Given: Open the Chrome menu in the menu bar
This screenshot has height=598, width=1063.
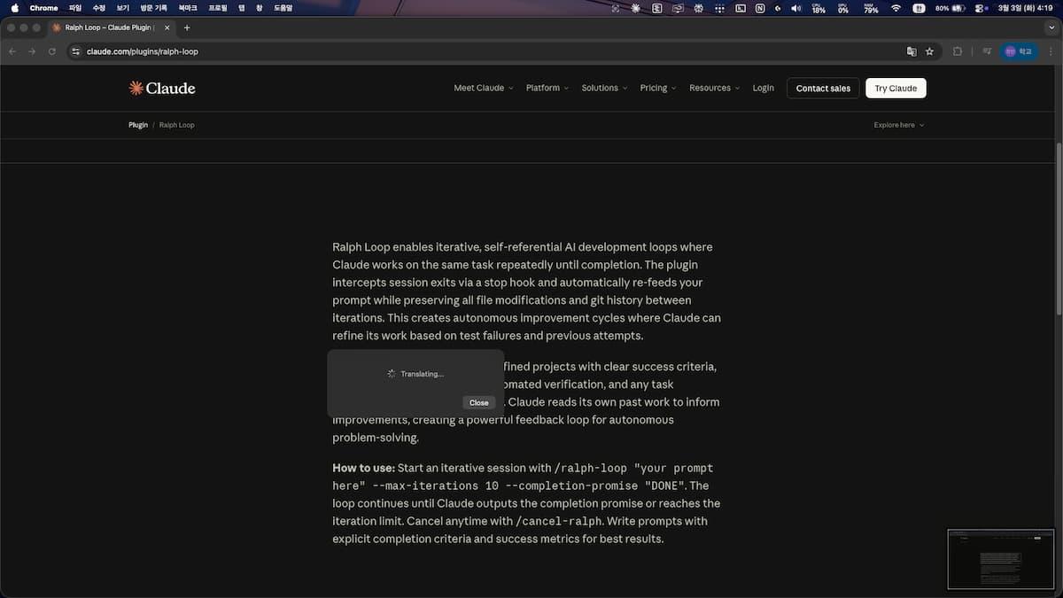Looking at the screenshot, I should tap(43, 8).
